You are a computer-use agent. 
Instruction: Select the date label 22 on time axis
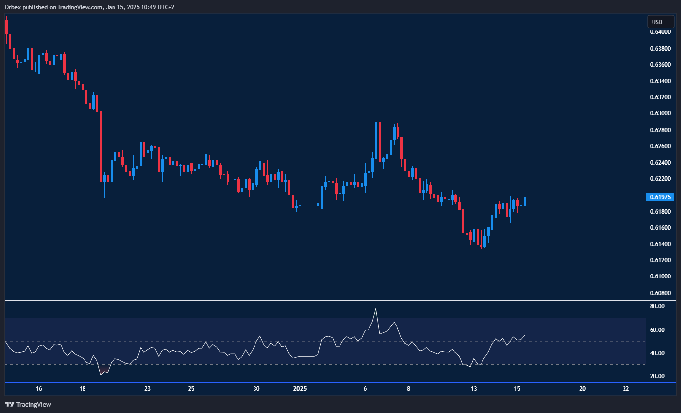[625, 388]
